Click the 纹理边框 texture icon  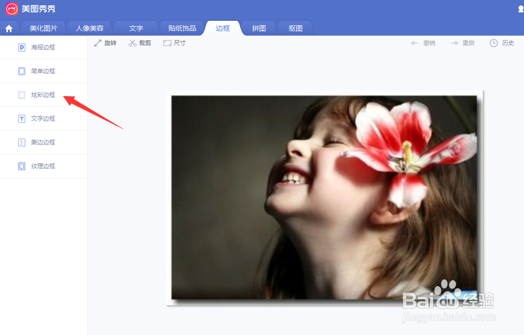point(22,166)
